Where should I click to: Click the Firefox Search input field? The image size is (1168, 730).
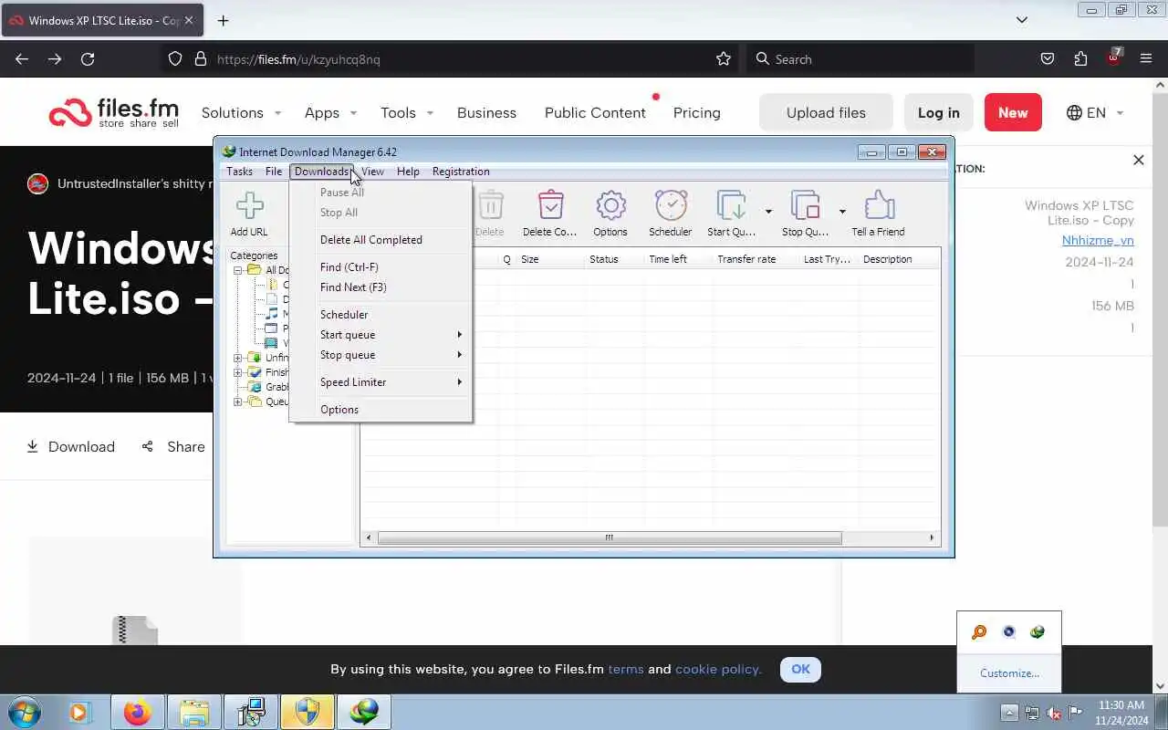coord(861,58)
